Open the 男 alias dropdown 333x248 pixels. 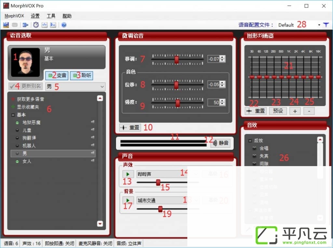[x=75, y=87]
